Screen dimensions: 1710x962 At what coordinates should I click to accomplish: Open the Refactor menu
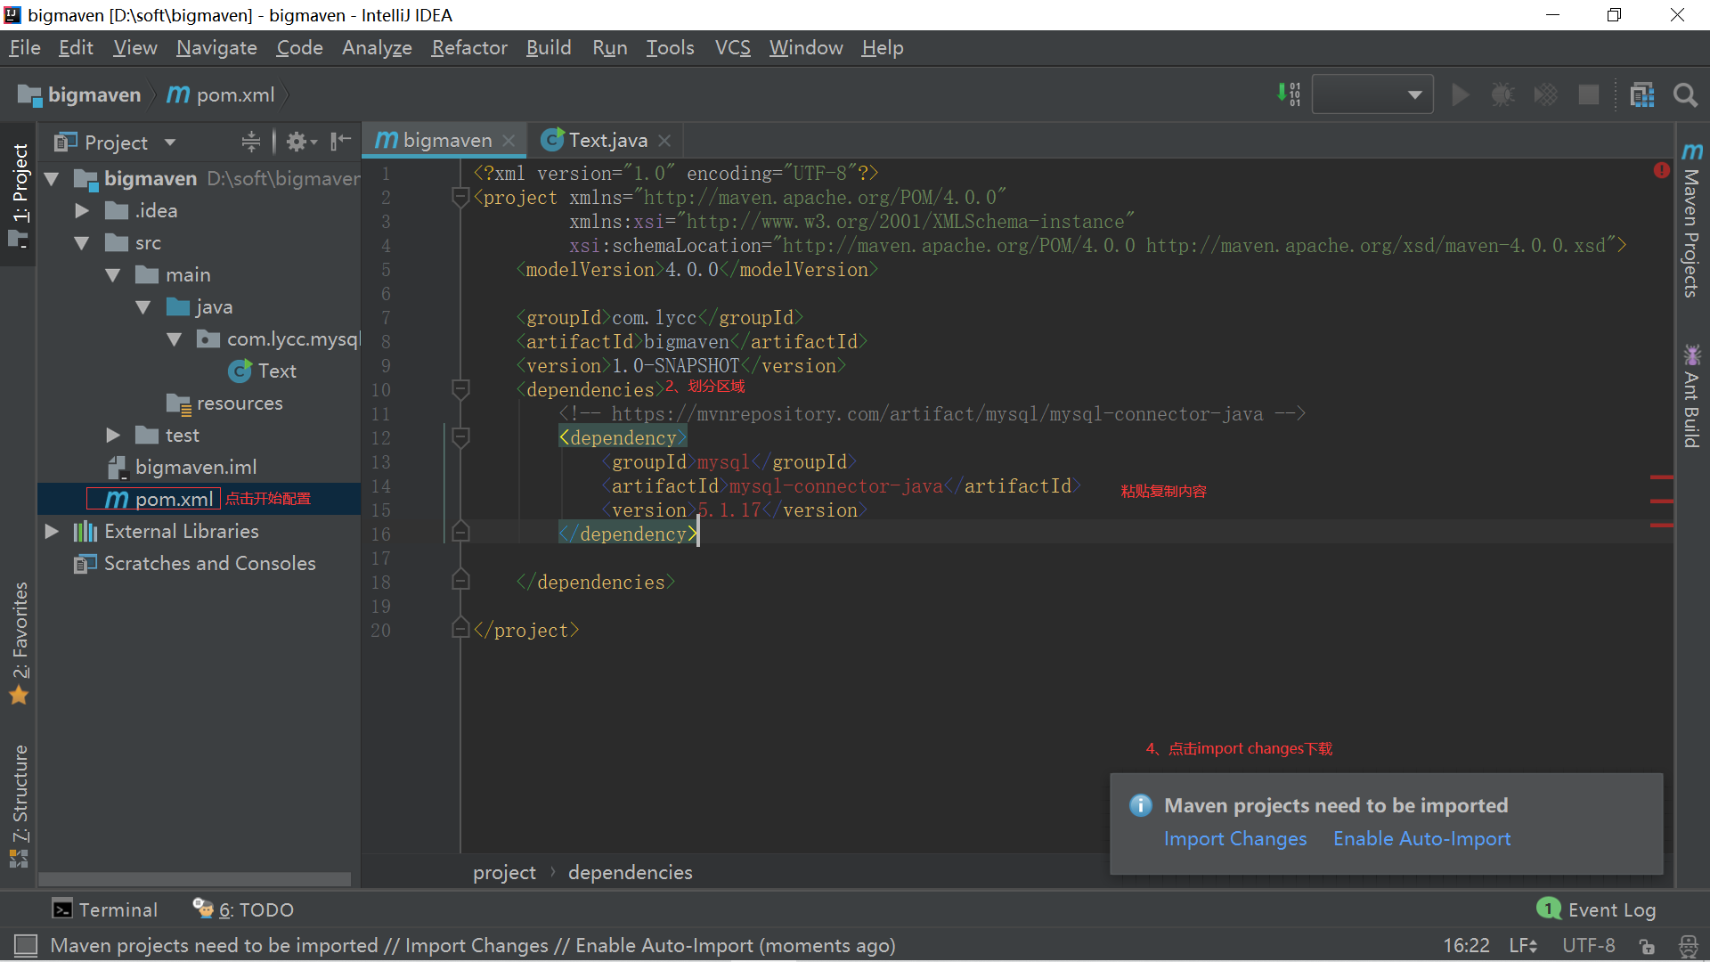[468, 48]
